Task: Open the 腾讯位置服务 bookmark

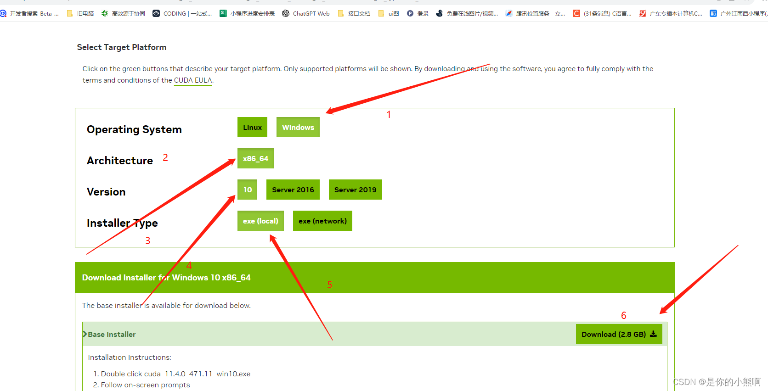Action: [535, 14]
